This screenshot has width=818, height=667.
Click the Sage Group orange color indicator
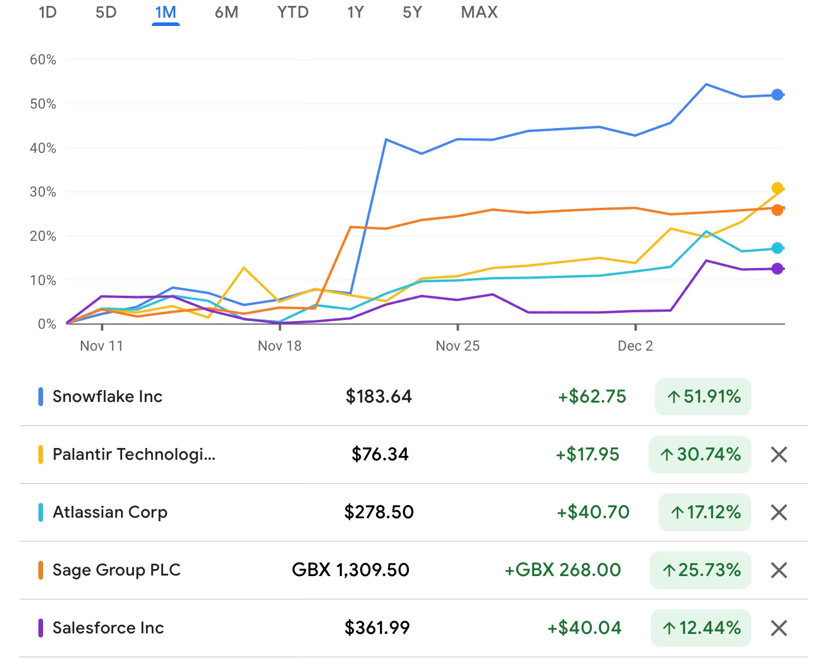click(x=41, y=570)
